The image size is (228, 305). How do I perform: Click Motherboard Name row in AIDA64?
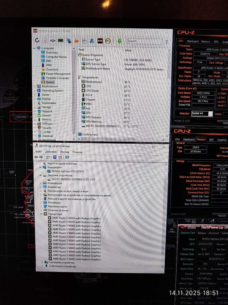click(123, 69)
